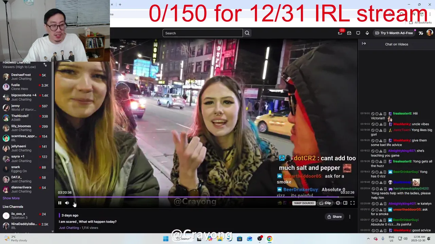Seek on the purple video progress bar

coord(206,197)
